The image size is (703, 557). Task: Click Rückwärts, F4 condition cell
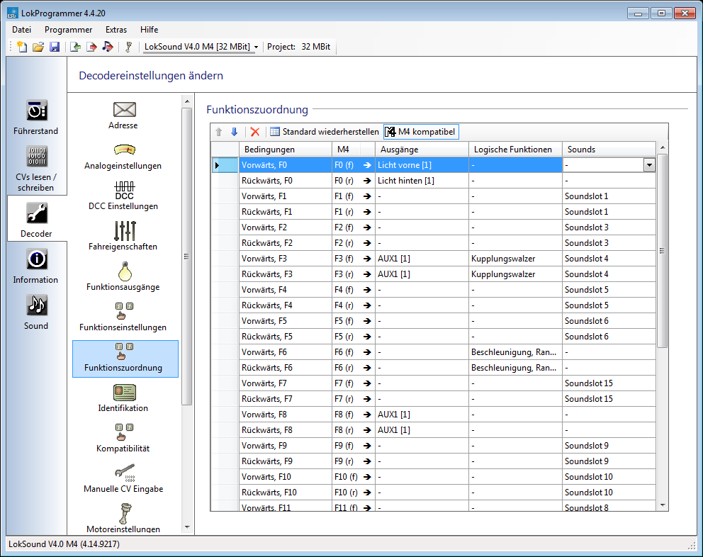pos(285,305)
